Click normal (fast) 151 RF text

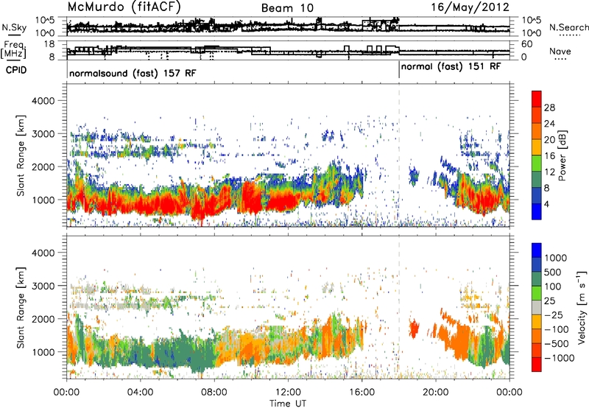(451, 66)
